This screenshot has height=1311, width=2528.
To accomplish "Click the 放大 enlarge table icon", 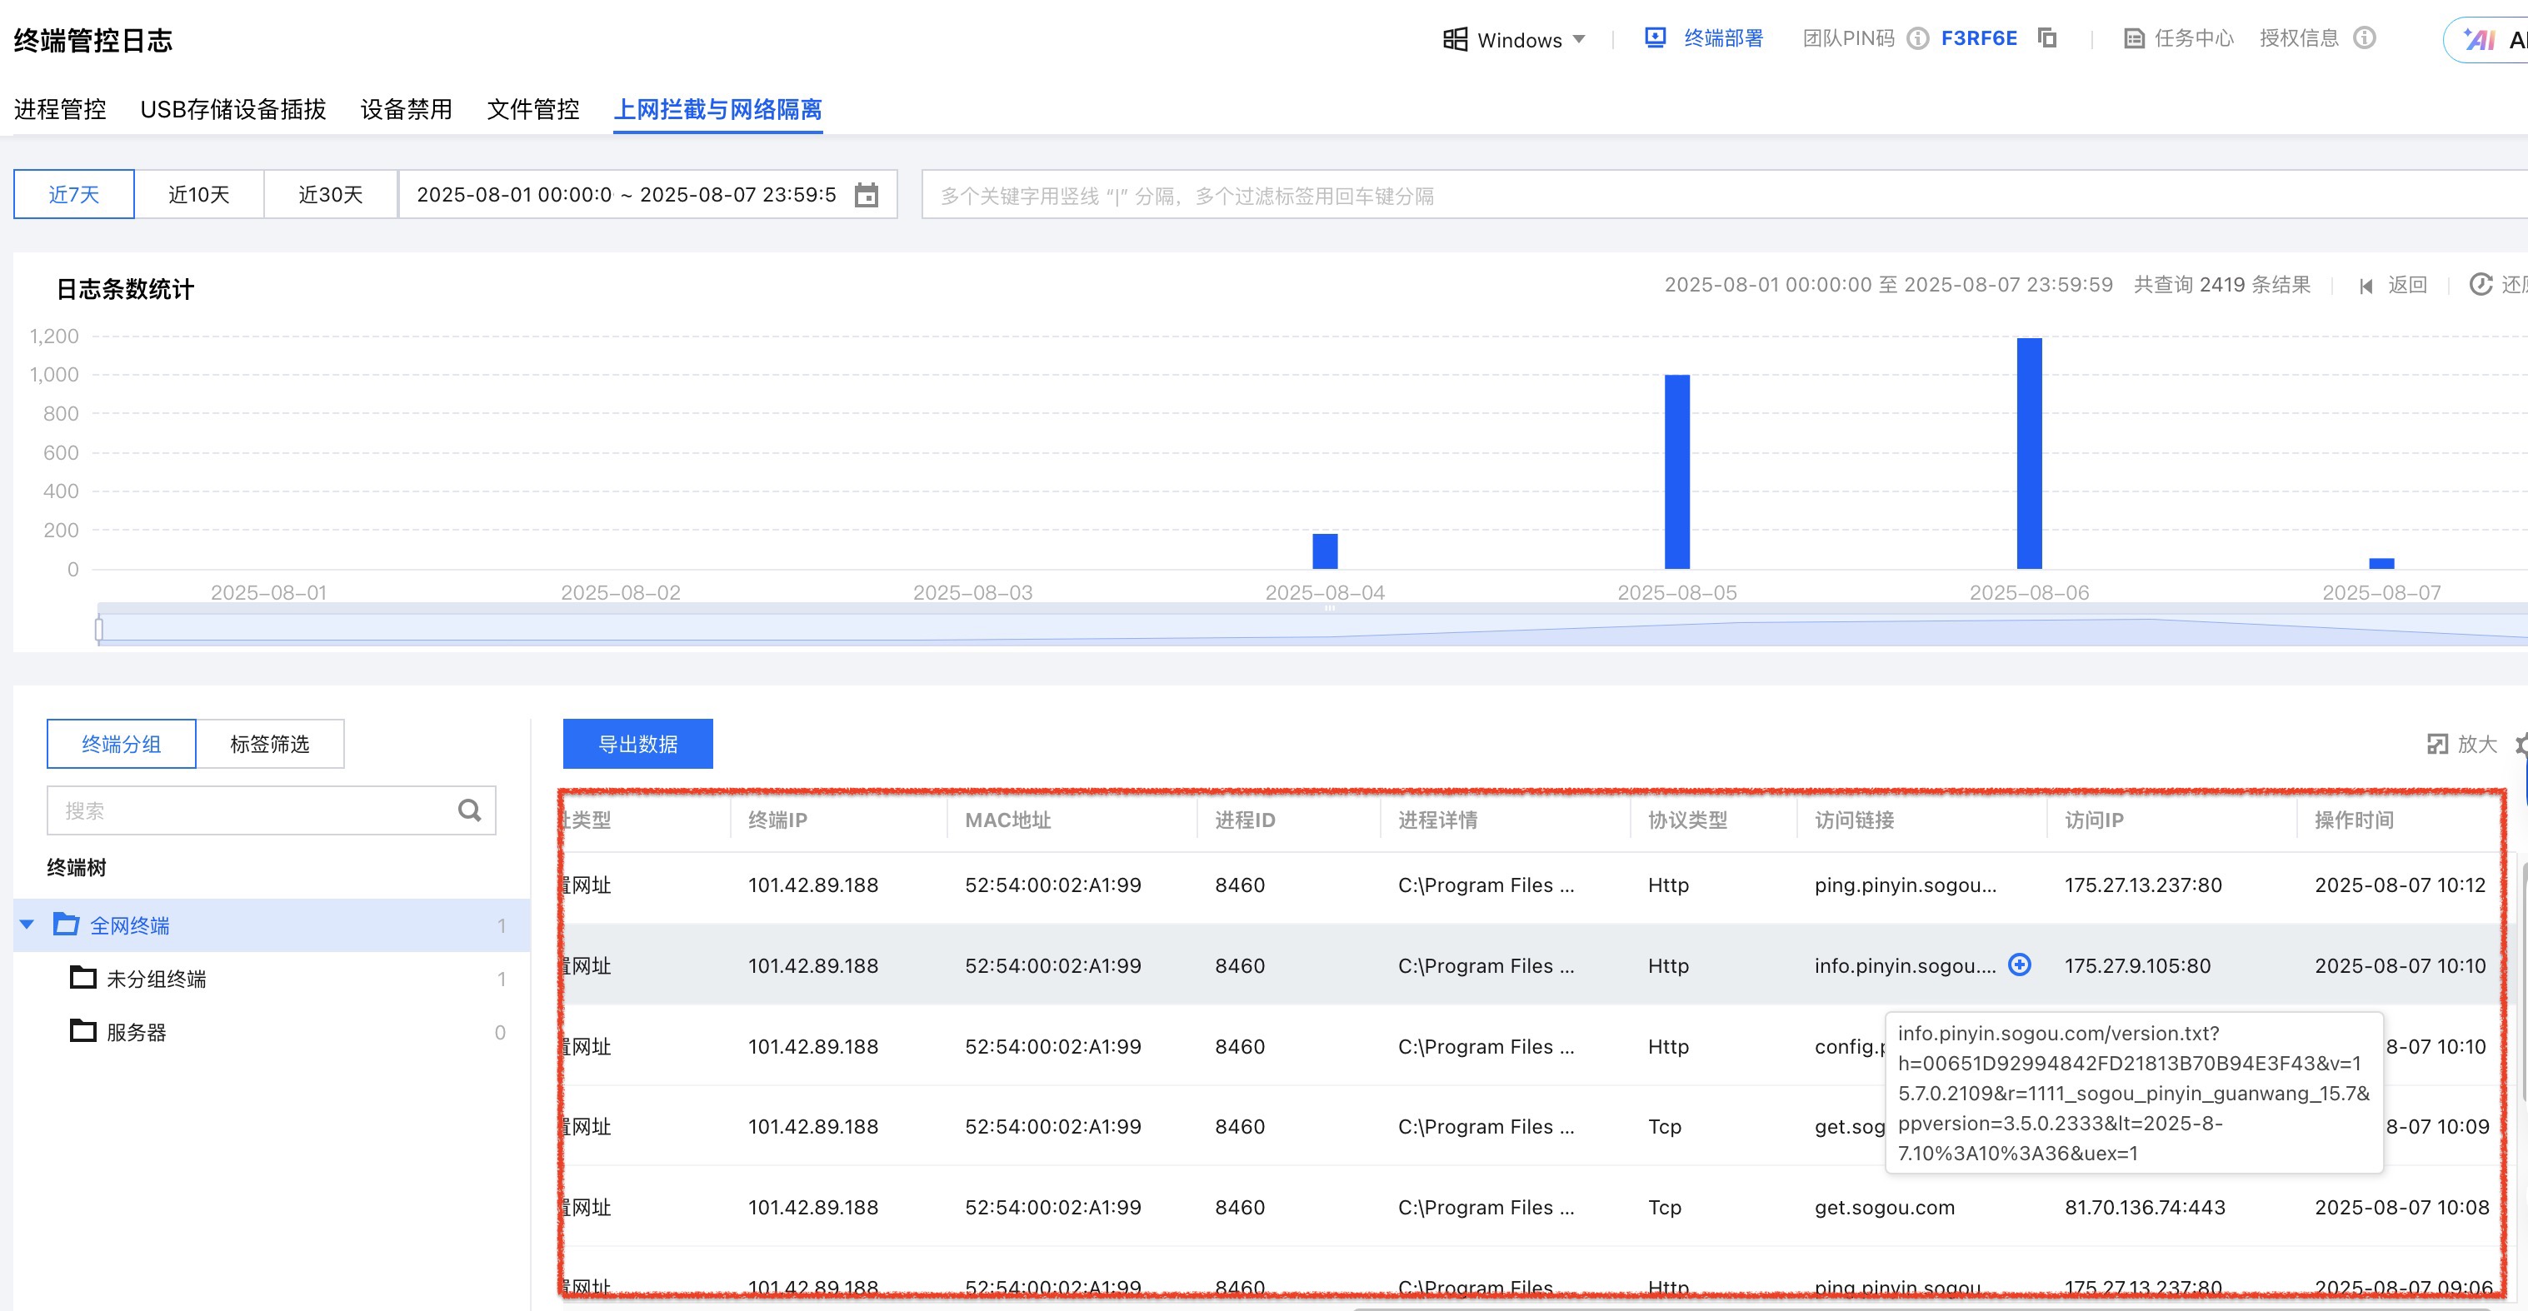I will [x=2438, y=744].
